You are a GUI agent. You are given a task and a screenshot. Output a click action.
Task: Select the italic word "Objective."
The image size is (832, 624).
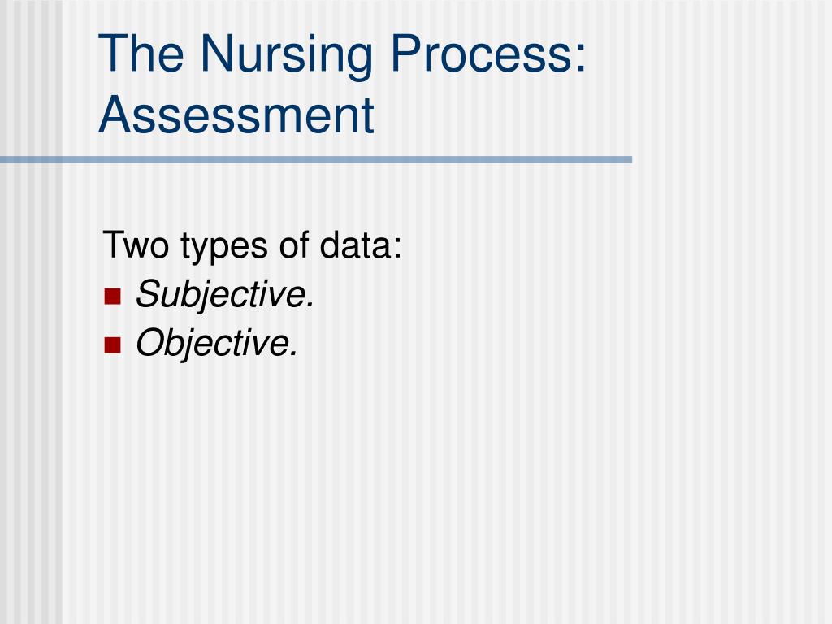217,343
